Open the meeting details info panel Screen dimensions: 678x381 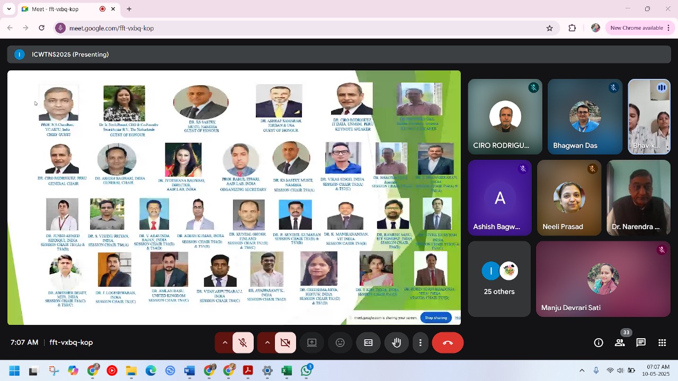coord(599,343)
